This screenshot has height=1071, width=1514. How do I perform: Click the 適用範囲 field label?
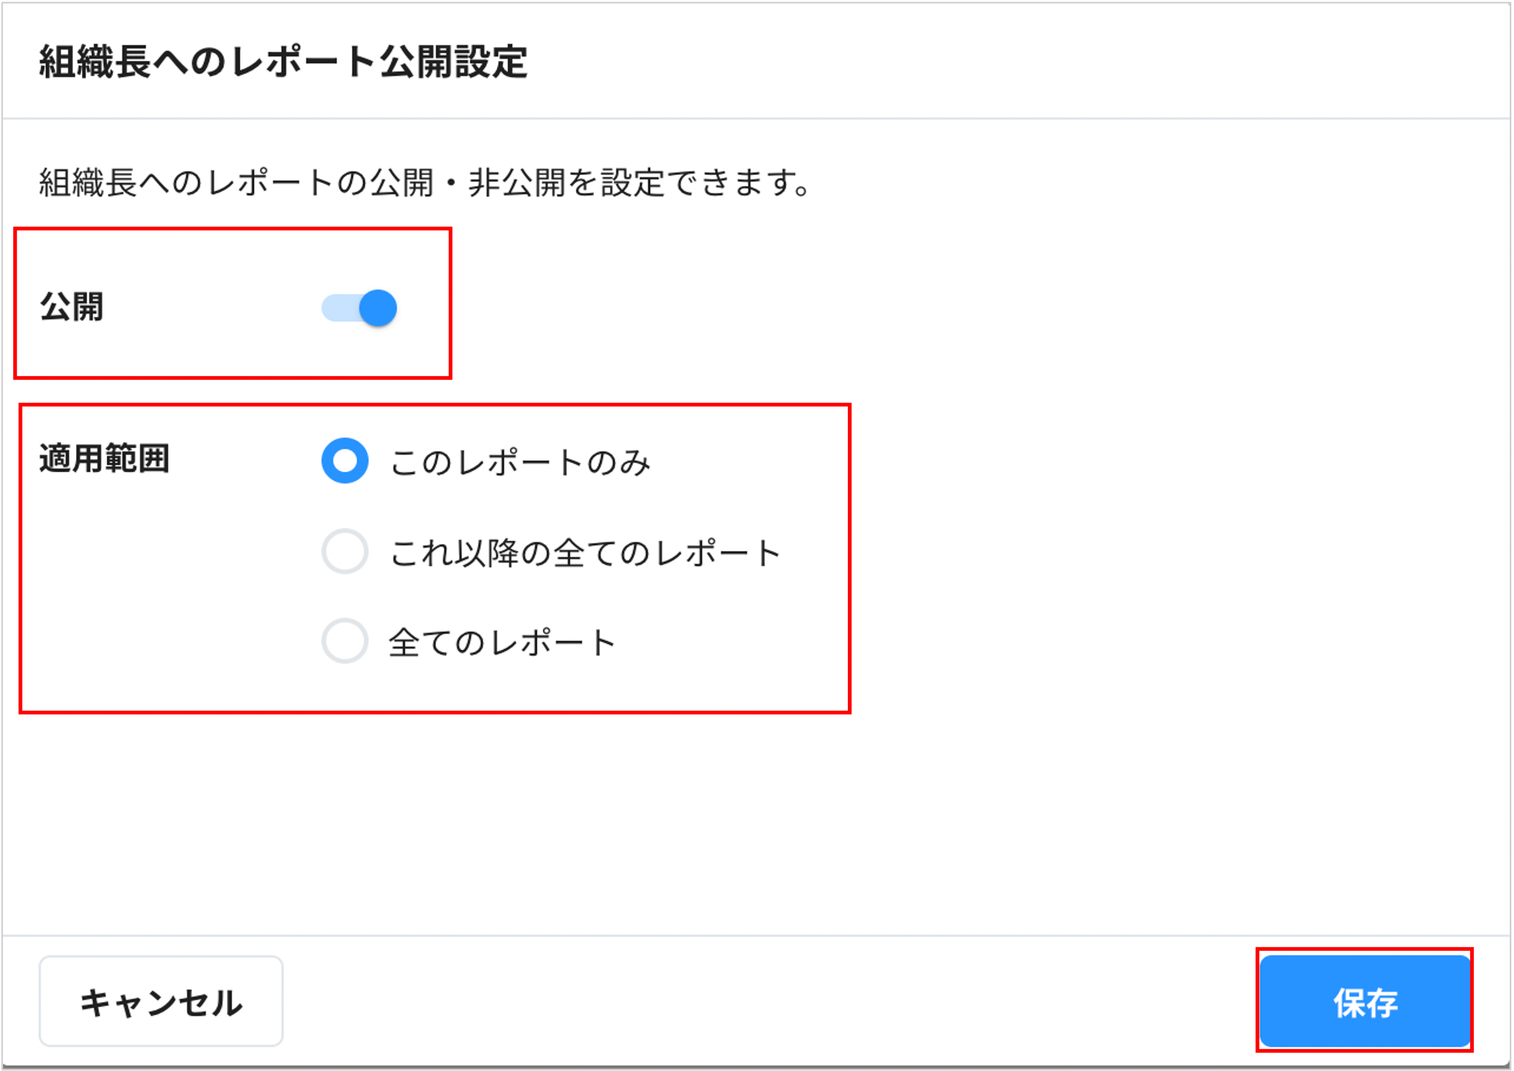pyautogui.click(x=104, y=458)
